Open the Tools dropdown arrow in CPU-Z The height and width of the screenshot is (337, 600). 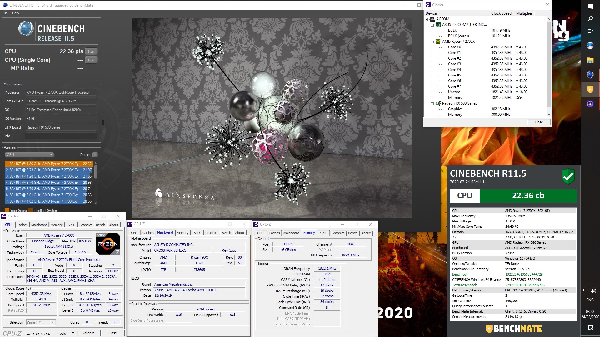pos(73,333)
